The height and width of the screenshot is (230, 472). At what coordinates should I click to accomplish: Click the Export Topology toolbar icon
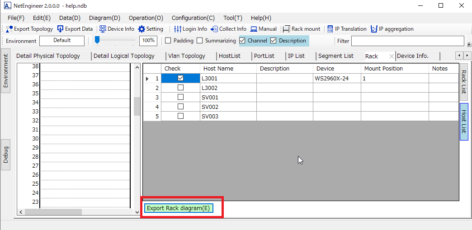pyautogui.click(x=9, y=29)
